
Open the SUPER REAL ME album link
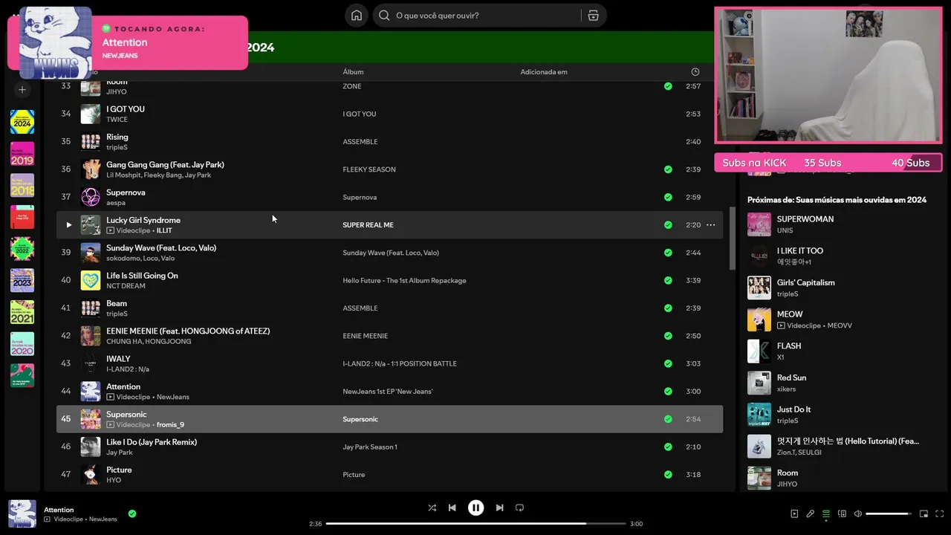tap(368, 225)
